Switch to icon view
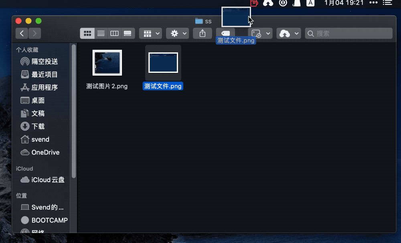Image resolution: width=401 pixels, height=243 pixels. (87, 34)
